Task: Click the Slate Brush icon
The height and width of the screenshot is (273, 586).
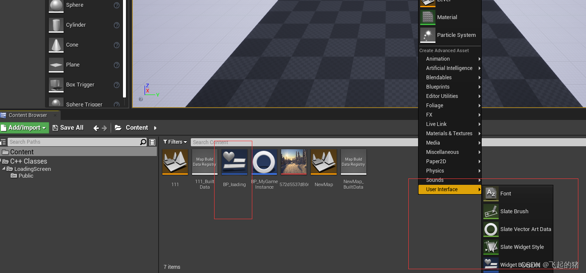Action: click(491, 212)
